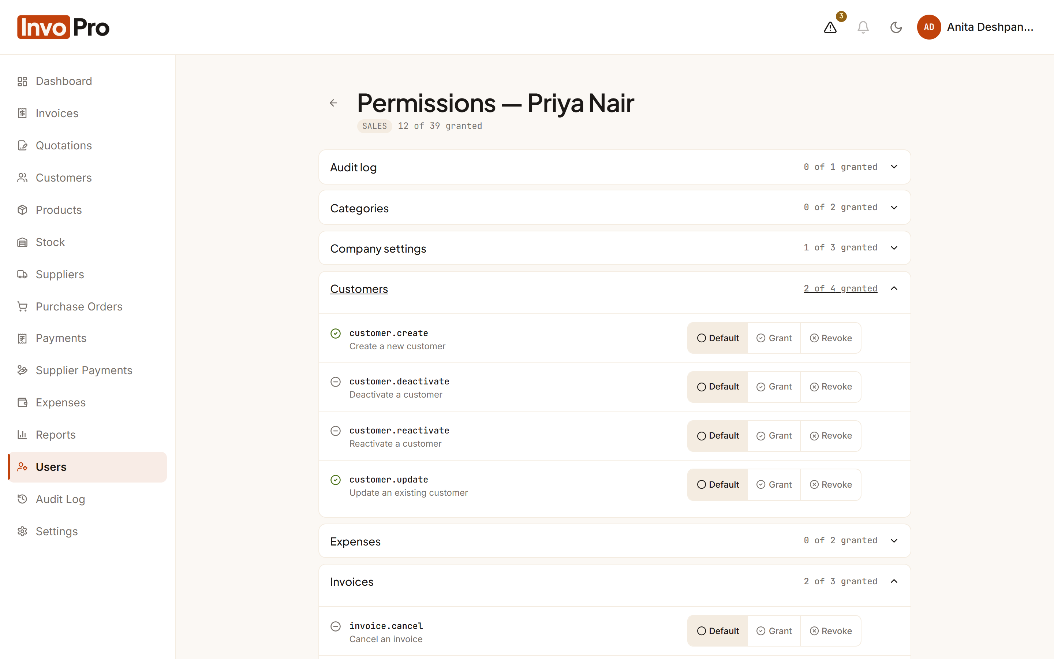Click the '2 of 4 granted' link
This screenshot has height=659, width=1054.
pos(840,288)
